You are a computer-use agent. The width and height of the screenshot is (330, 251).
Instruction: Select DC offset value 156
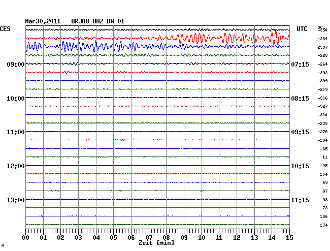coord(324,216)
